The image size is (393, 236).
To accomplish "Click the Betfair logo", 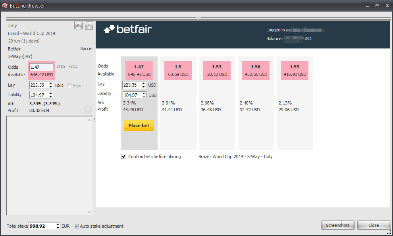I will 128,29.
